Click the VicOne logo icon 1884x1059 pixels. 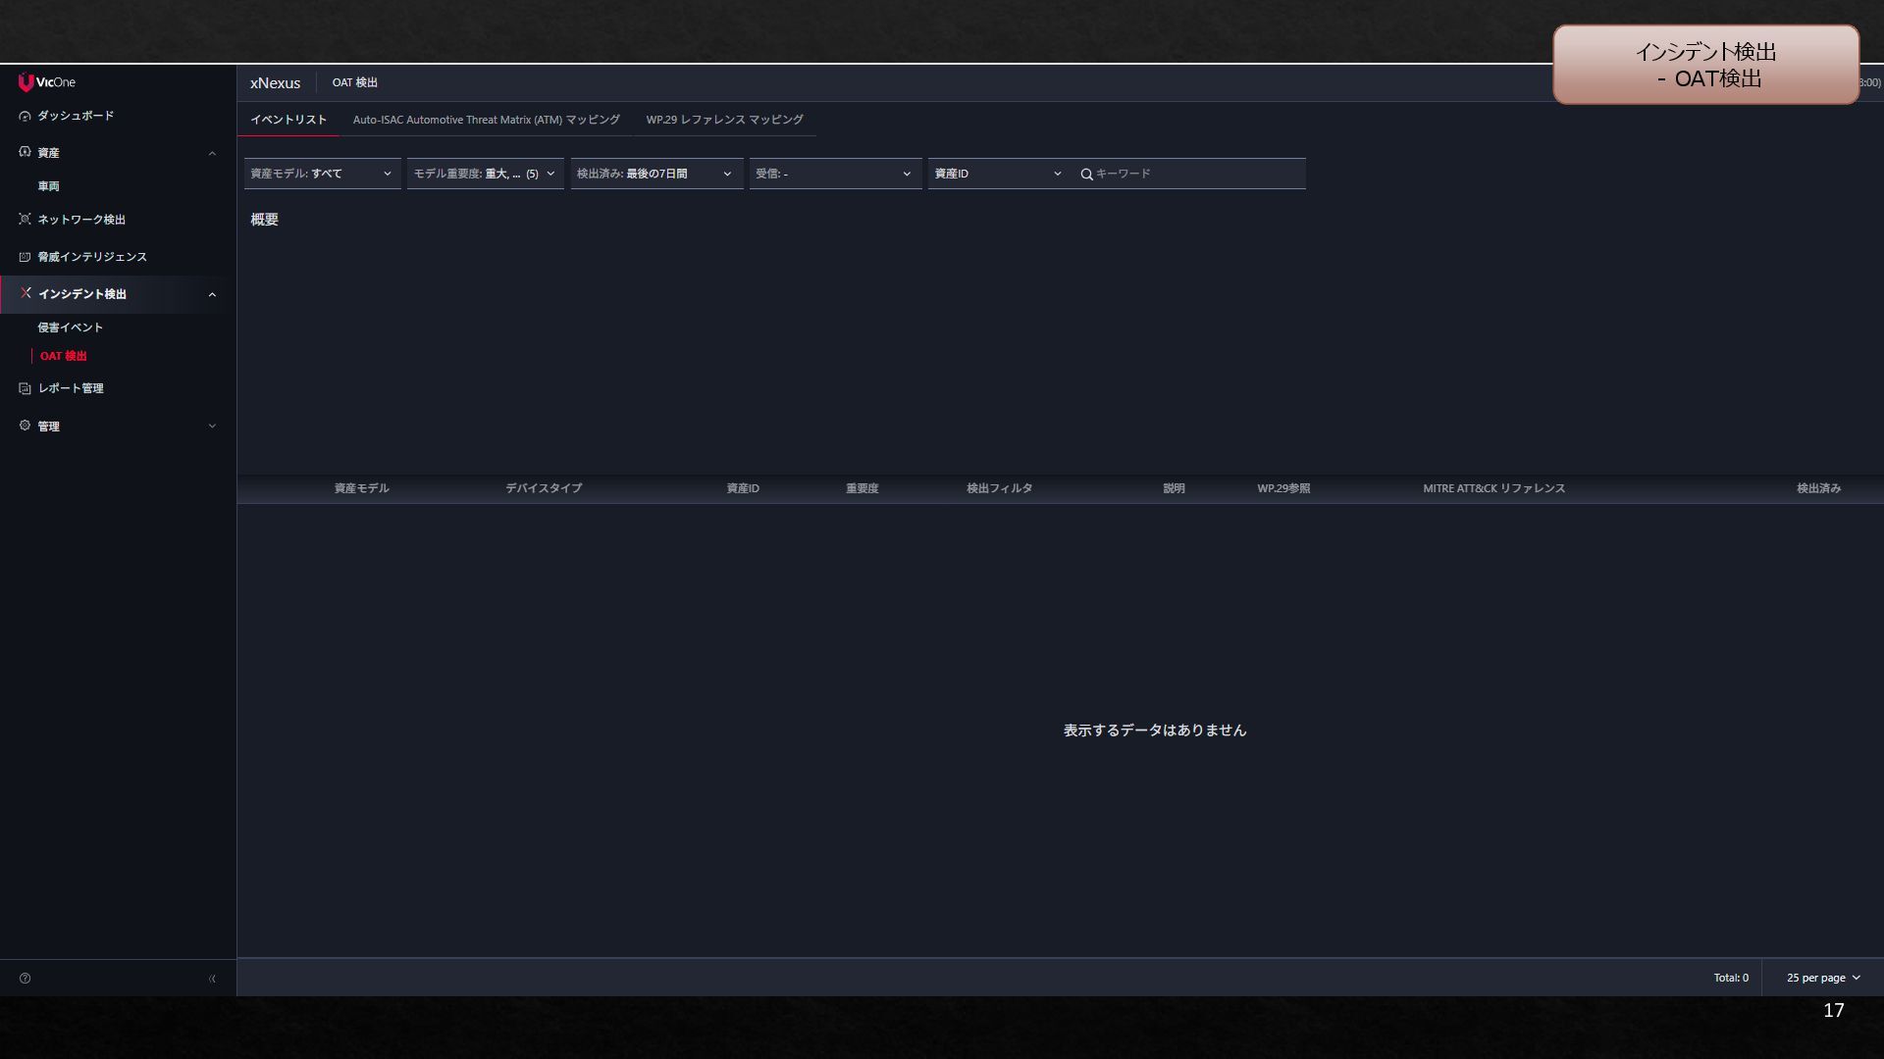26,82
